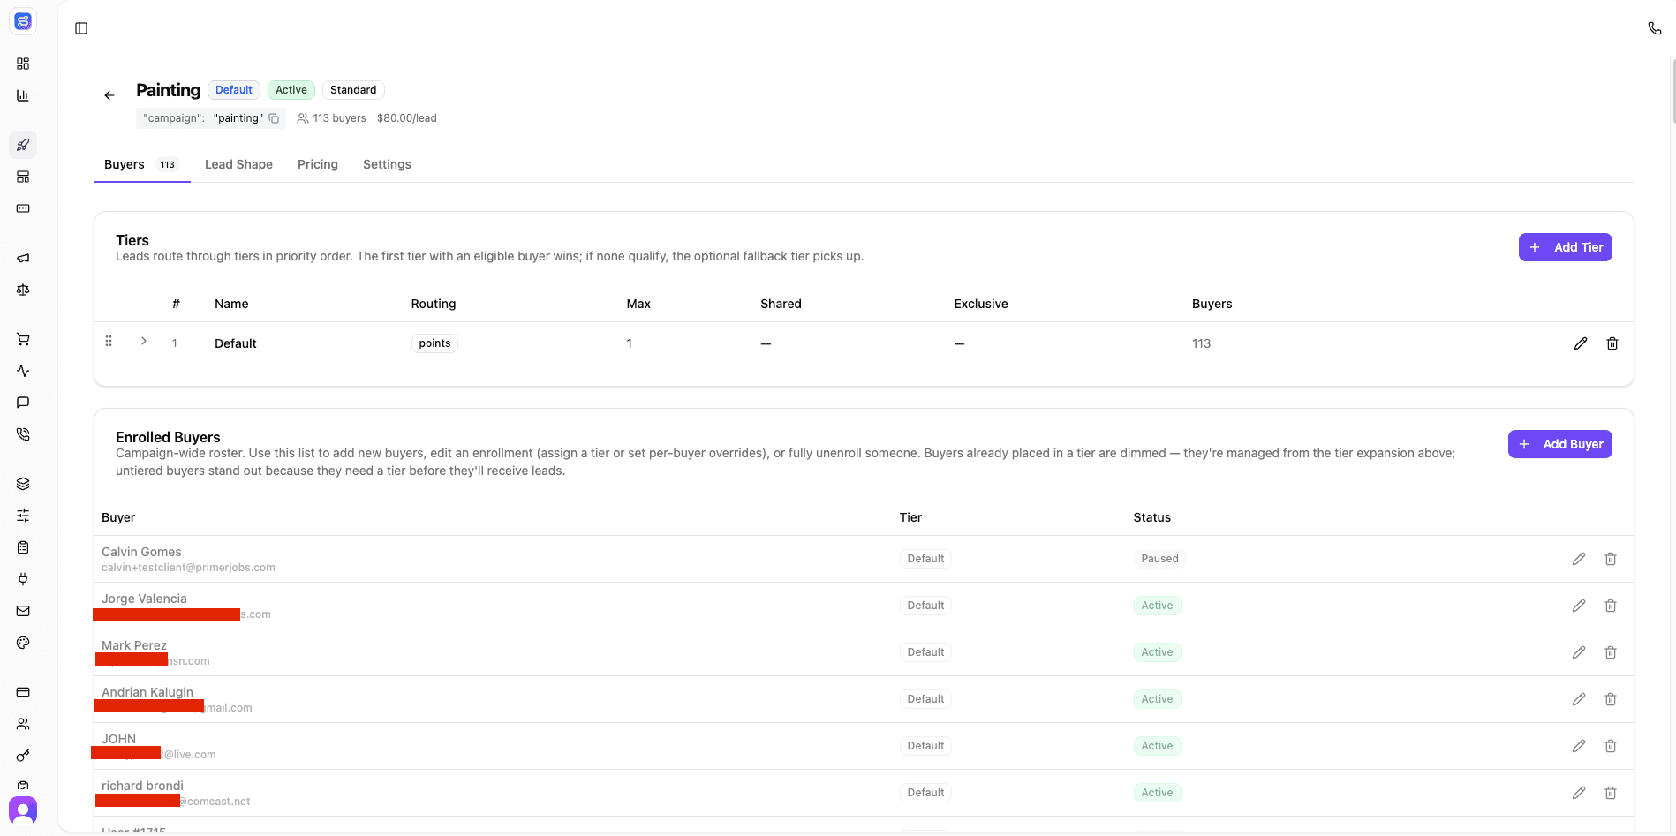The height and width of the screenshot is (836, 1676).
Task: Open the Lead Shape tab
Action: tap(238, 164)
